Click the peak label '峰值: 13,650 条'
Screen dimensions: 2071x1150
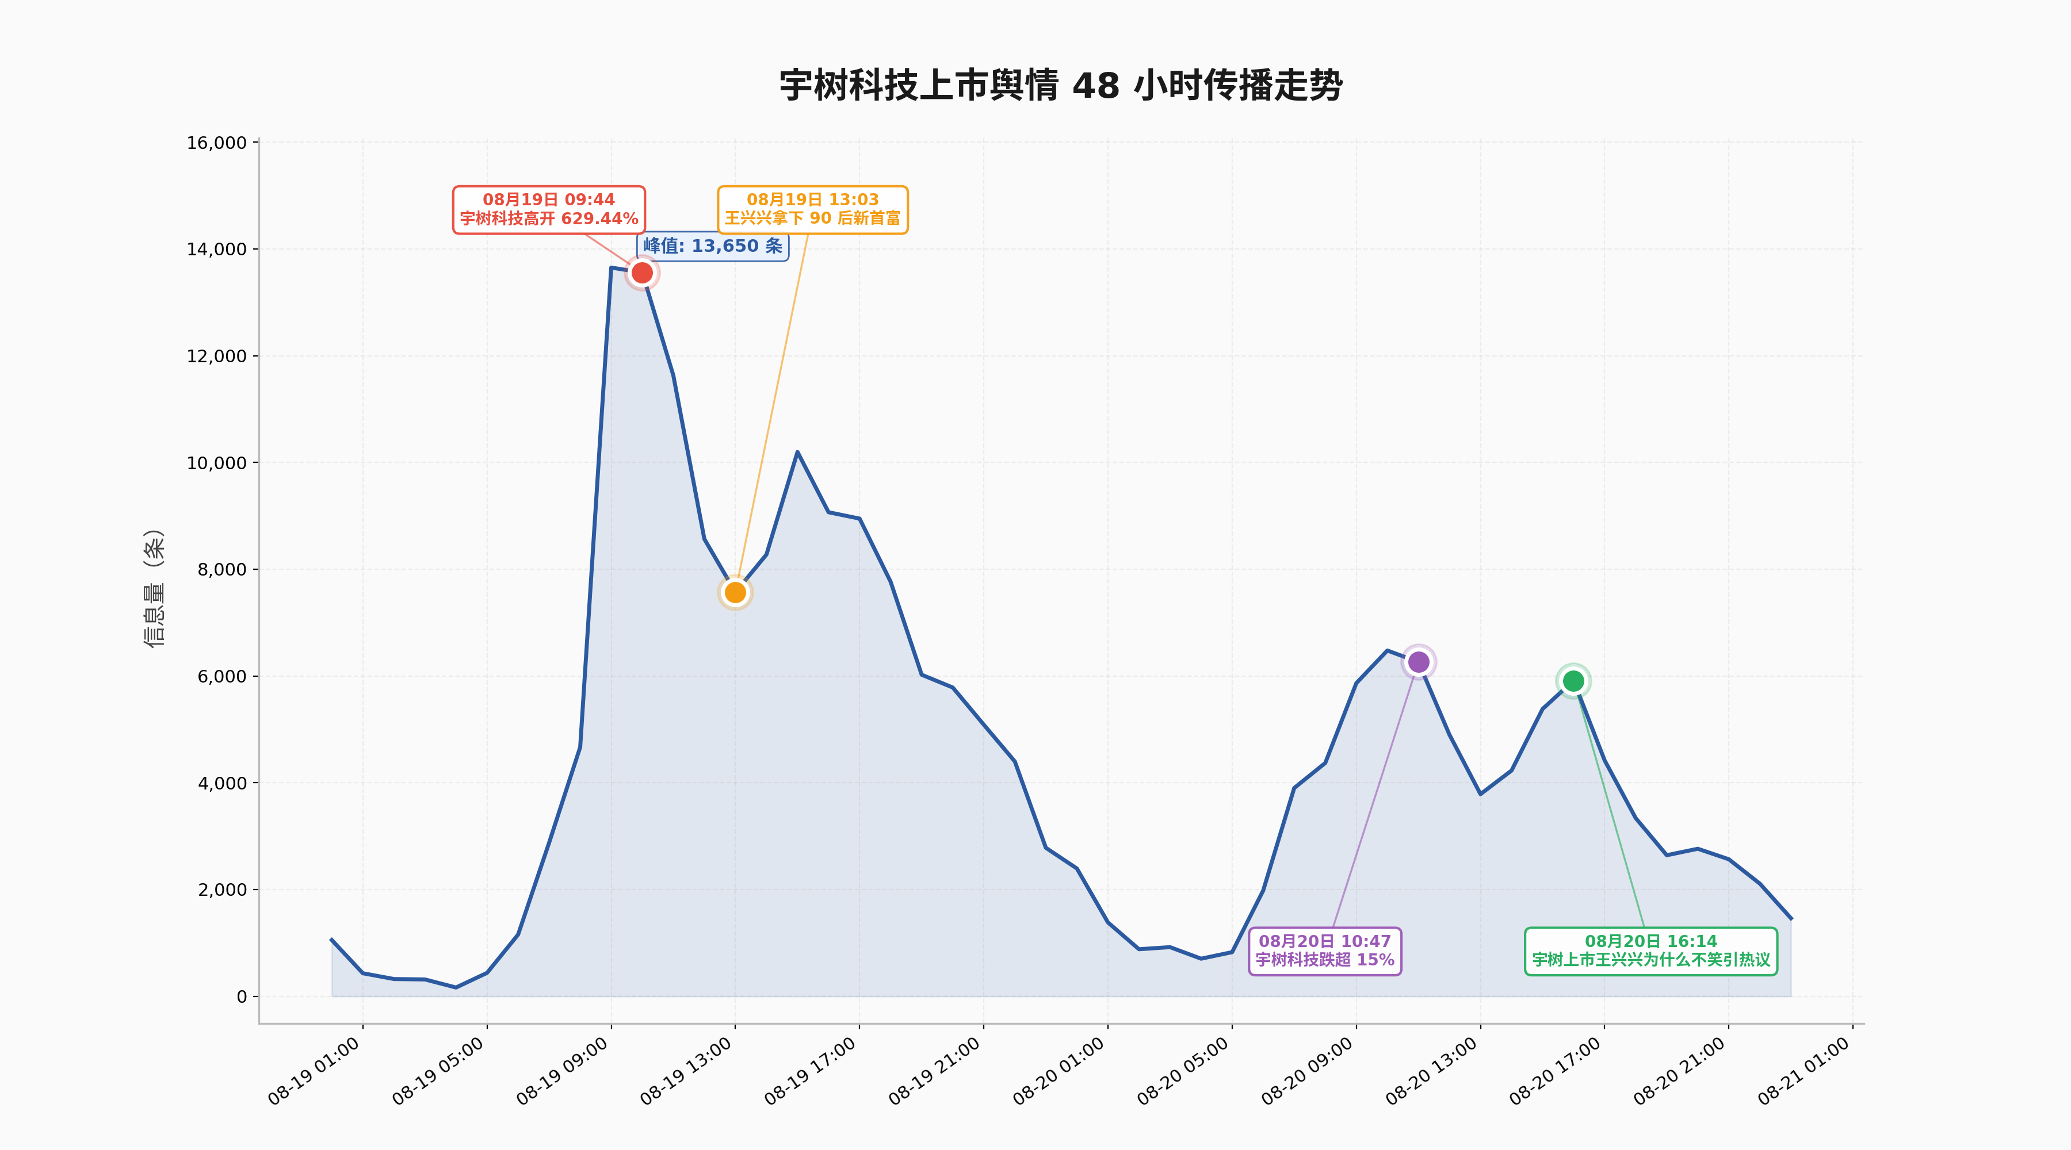click(x=713, y=246)
